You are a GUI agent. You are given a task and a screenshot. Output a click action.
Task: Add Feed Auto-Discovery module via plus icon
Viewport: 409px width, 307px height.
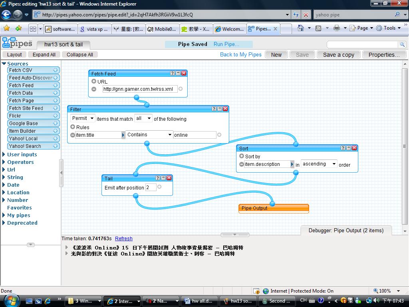(55, 78)
